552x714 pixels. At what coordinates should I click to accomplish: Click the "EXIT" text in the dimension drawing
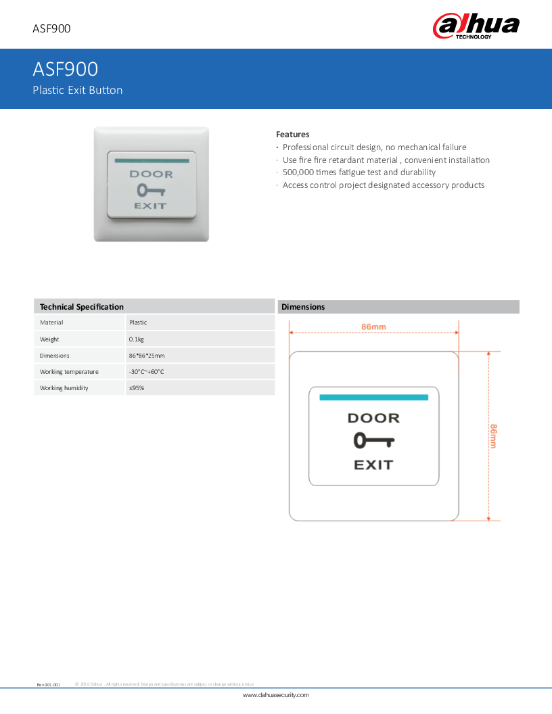pyautogui.click(x=374, y=465)
